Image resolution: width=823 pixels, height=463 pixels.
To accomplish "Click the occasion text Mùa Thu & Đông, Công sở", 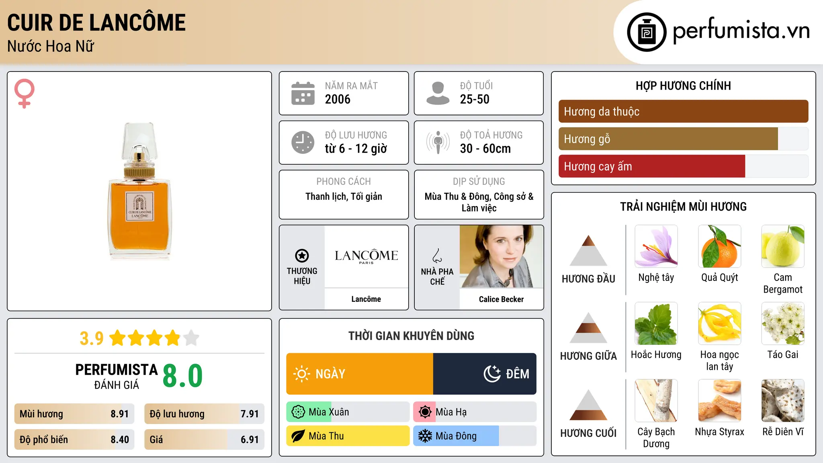I will 479,202.
